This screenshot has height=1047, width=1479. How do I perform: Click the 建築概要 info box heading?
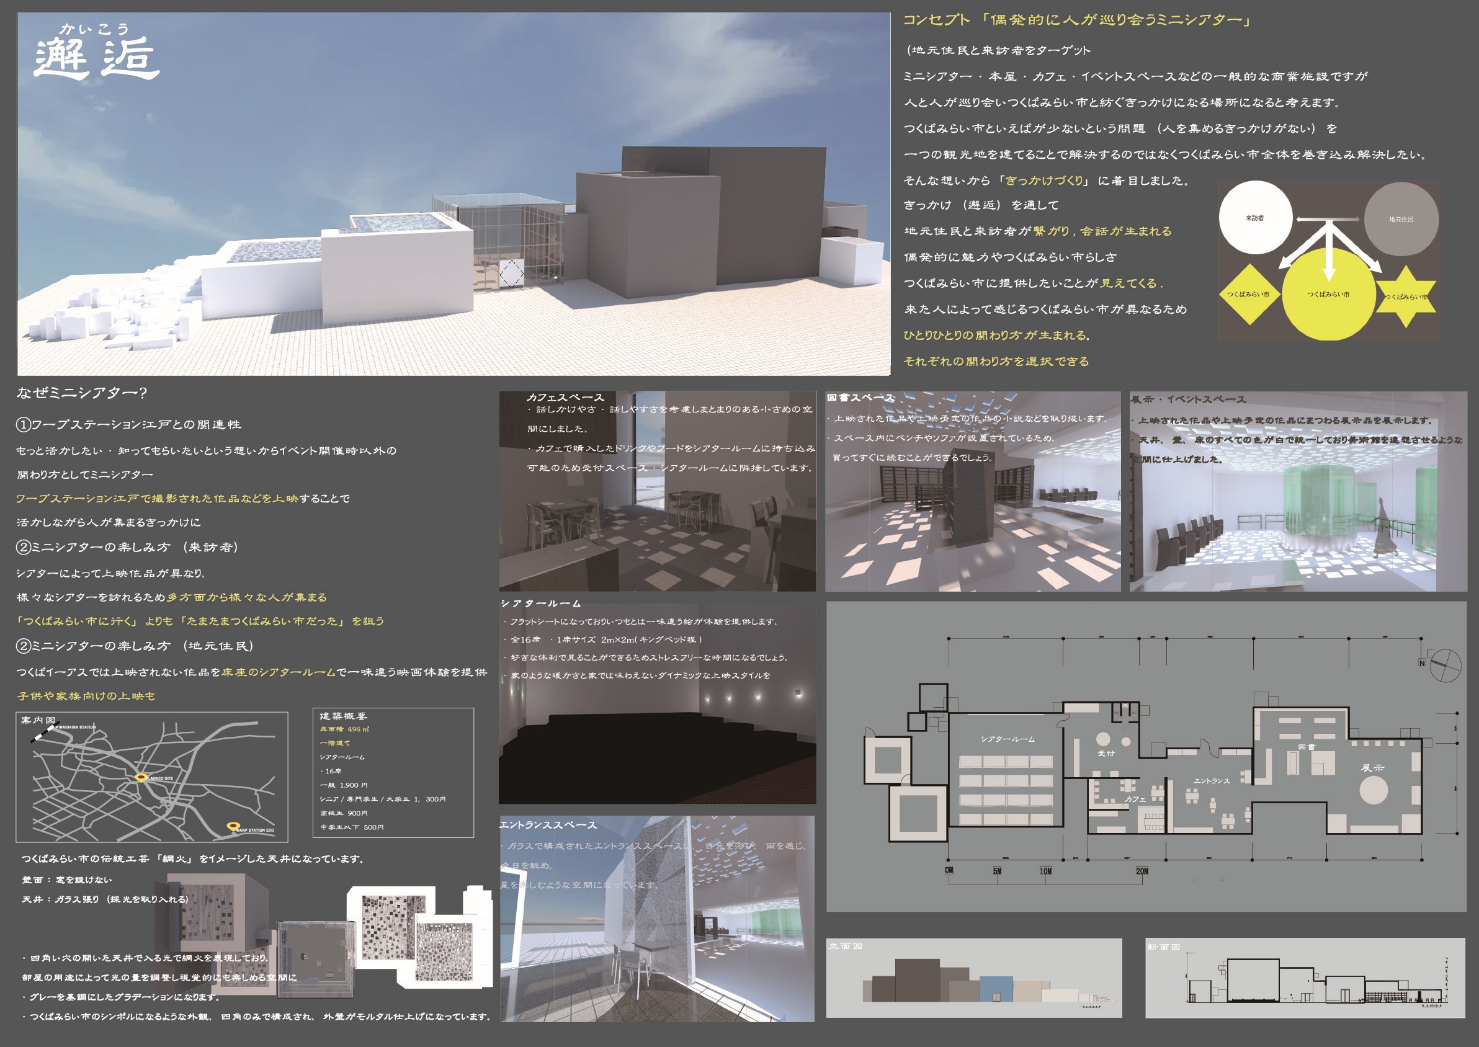[343, 716]
